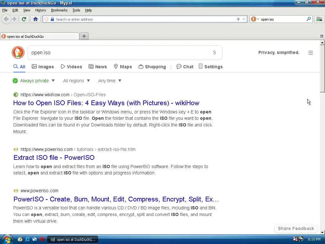Click the padlock site security icon
325x244 pixels.
click(x=52, y=19)
